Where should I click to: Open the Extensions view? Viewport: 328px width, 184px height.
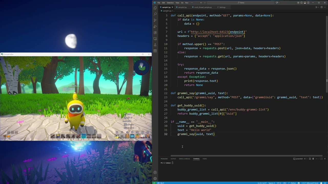point(155,32)
